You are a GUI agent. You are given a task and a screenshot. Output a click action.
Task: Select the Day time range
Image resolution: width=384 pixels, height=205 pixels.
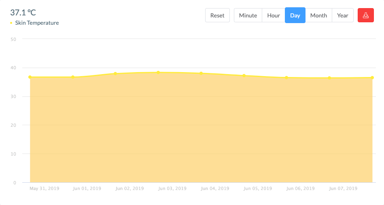(x=295, y=15)
